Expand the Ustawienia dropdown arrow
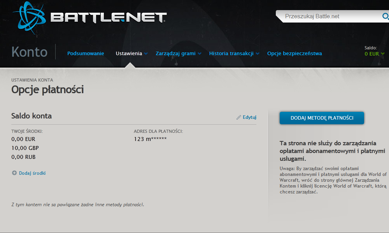 point(146,54)
